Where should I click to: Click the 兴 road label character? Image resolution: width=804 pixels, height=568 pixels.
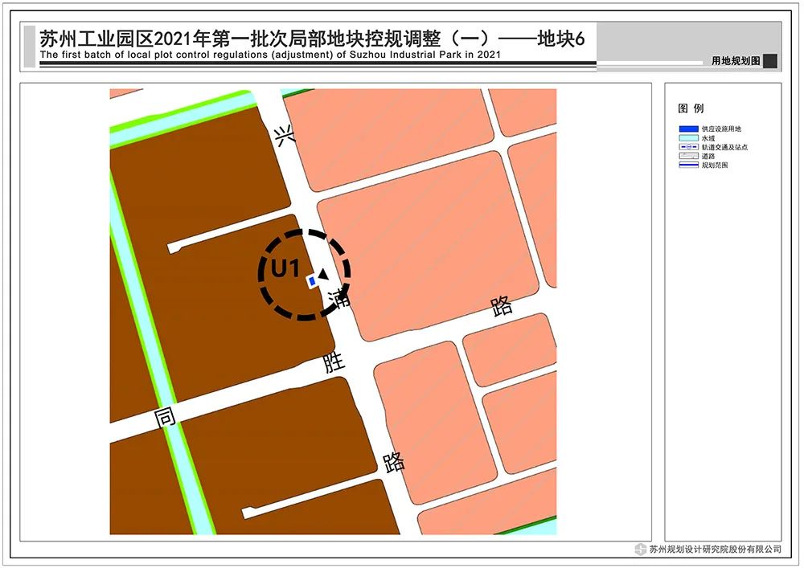[285, 137]
